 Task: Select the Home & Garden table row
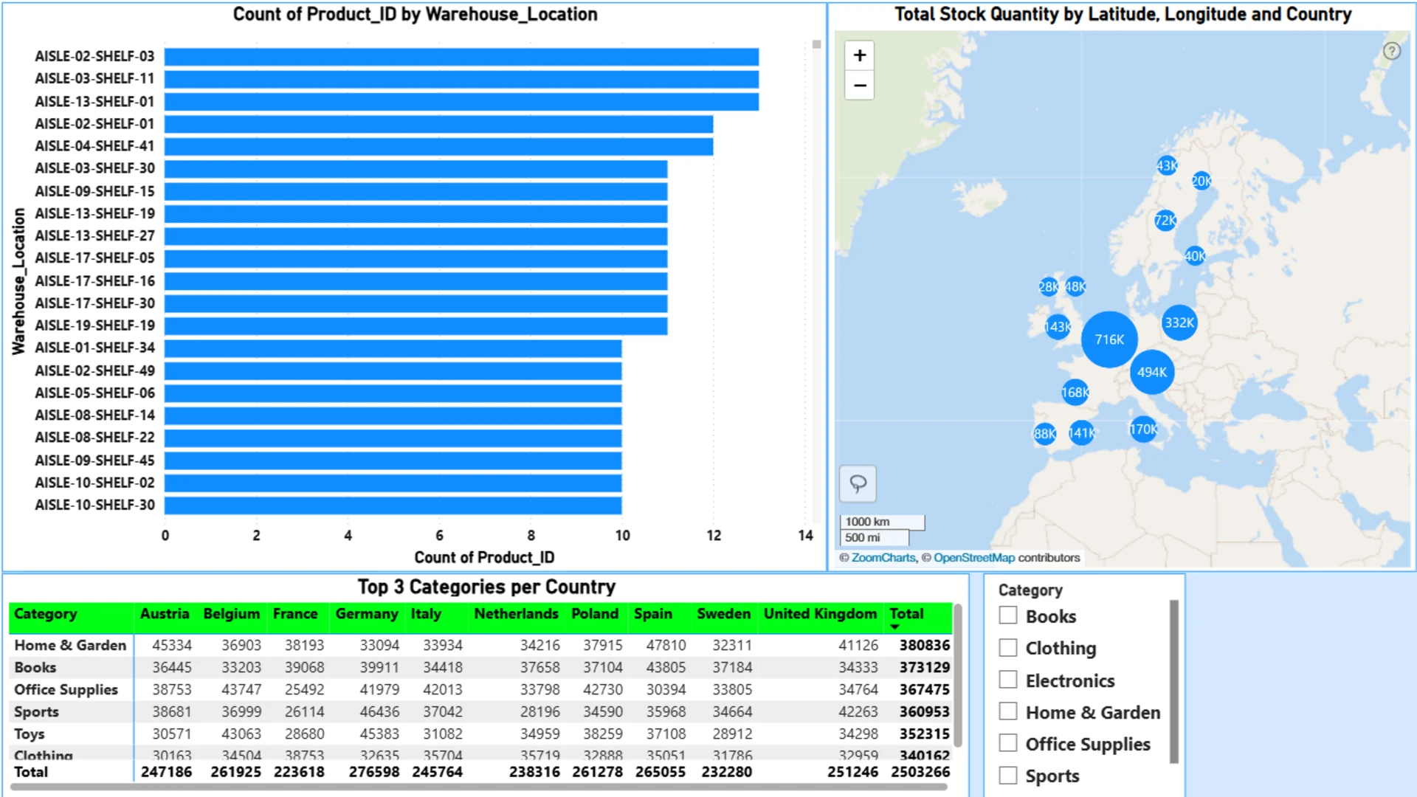click(70, 645)
